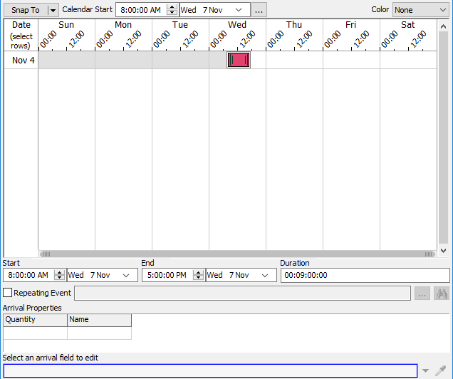Click the Duration input field
453x379 pixels.
365,275
